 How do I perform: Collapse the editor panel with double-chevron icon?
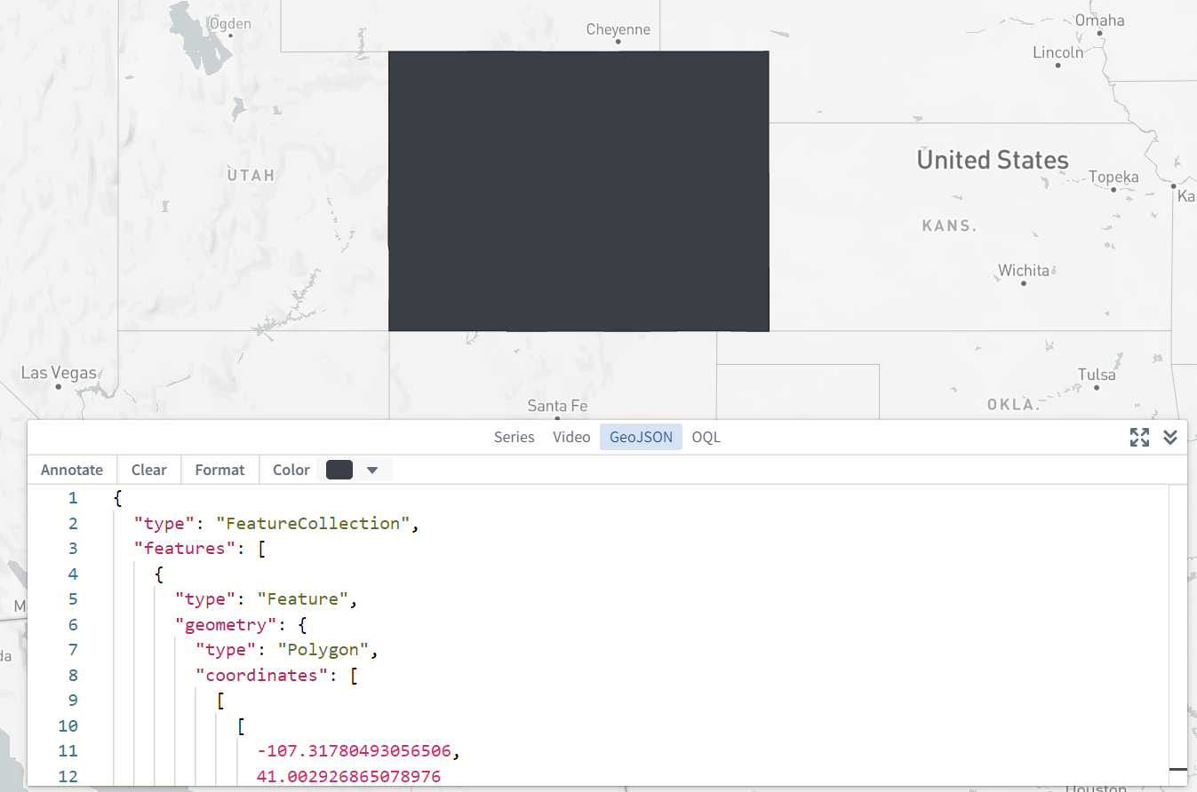(1170, 437)
